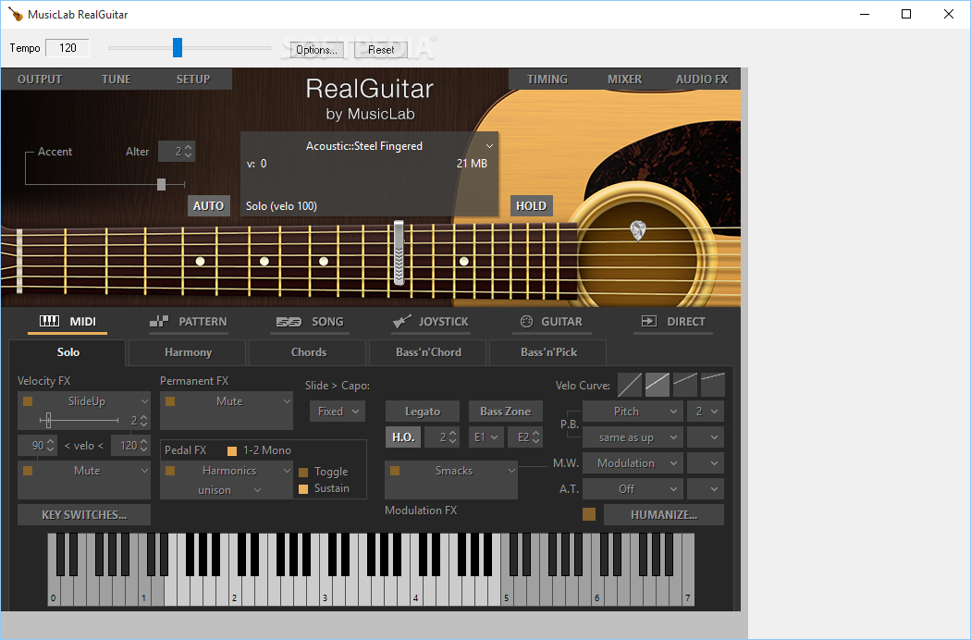Click the Bass Zone button
The width and height of the screenshot is (971, 640).
tap(505, 412)
